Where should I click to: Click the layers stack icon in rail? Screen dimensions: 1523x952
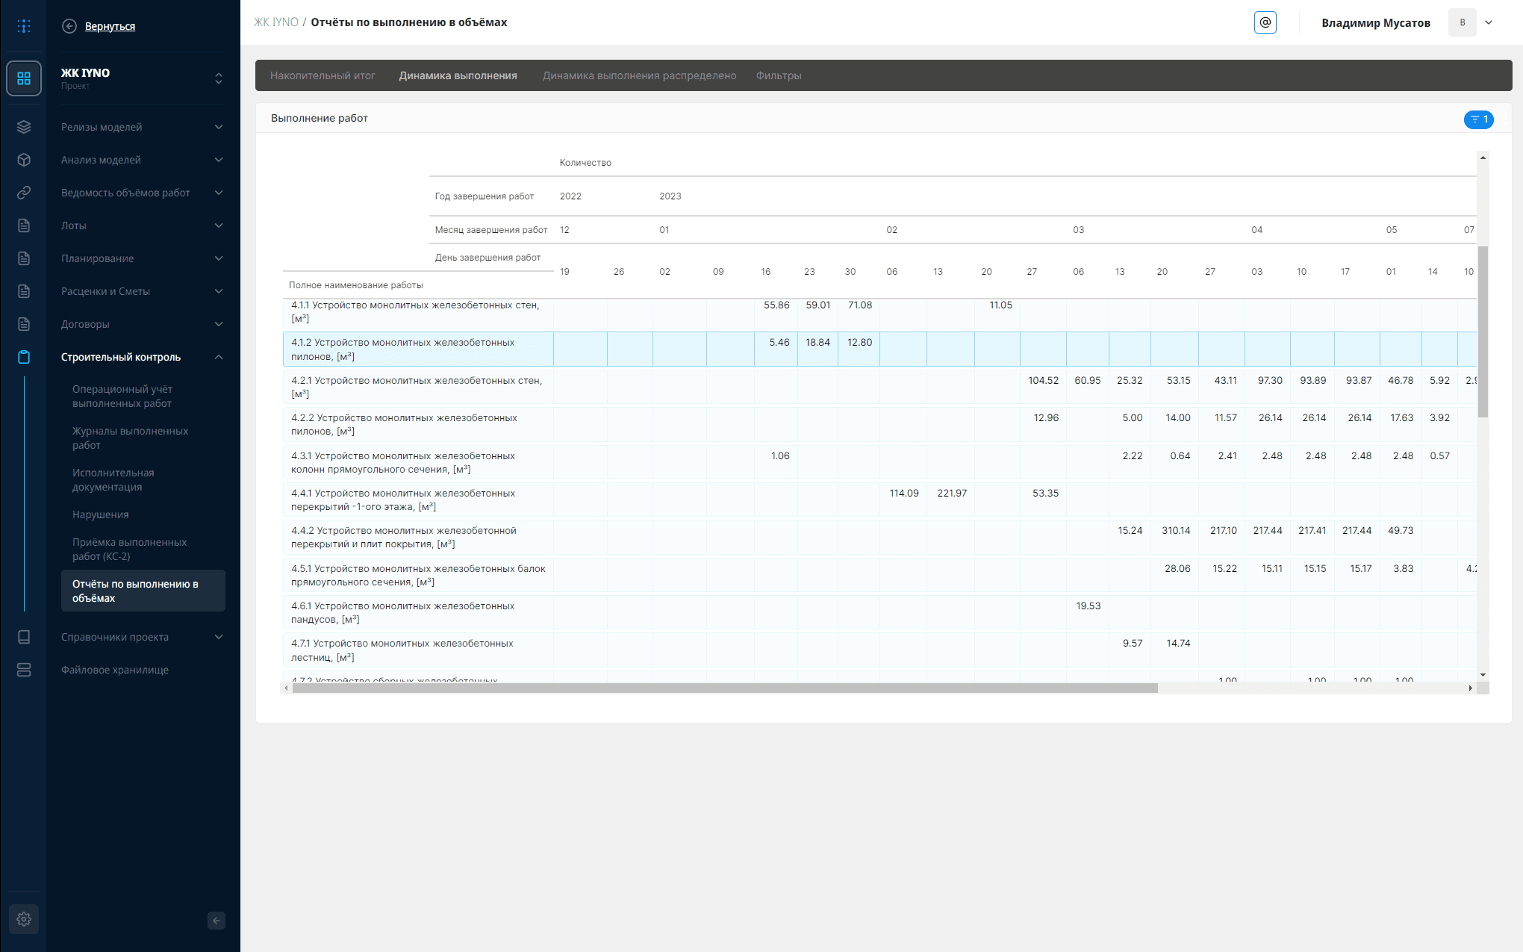pos(24,127)
